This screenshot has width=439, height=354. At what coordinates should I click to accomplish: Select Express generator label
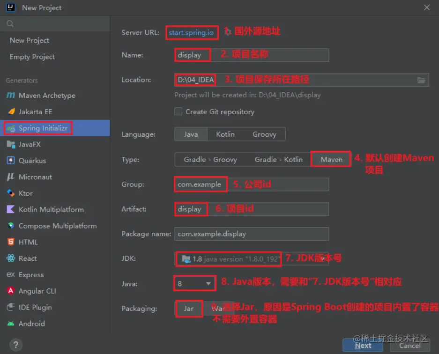pyautogui.click(x=31, y=274)
